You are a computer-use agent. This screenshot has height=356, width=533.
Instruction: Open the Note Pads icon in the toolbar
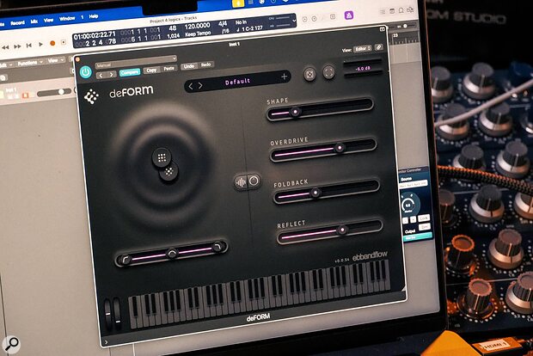tap(392, 11)
